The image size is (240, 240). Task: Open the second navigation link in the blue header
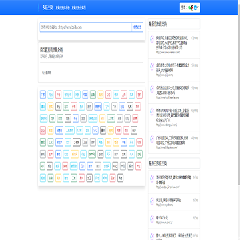point(79,8)
